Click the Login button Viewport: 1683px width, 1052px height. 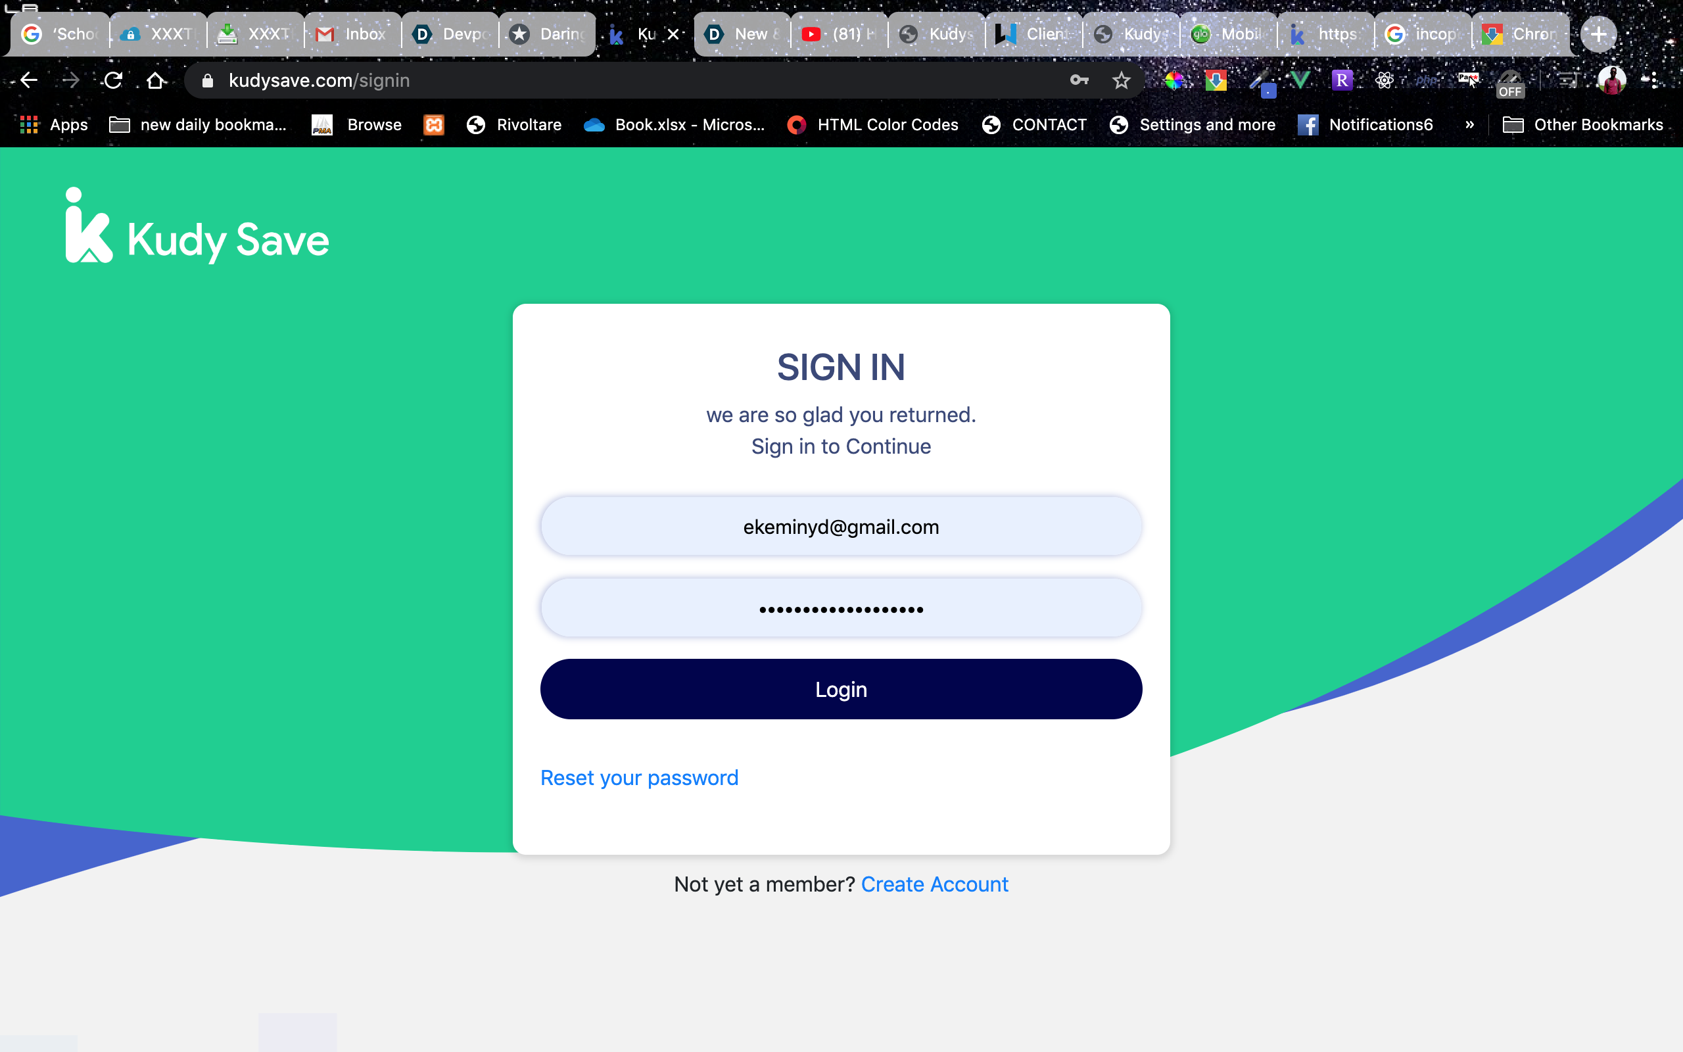(841, 689)
